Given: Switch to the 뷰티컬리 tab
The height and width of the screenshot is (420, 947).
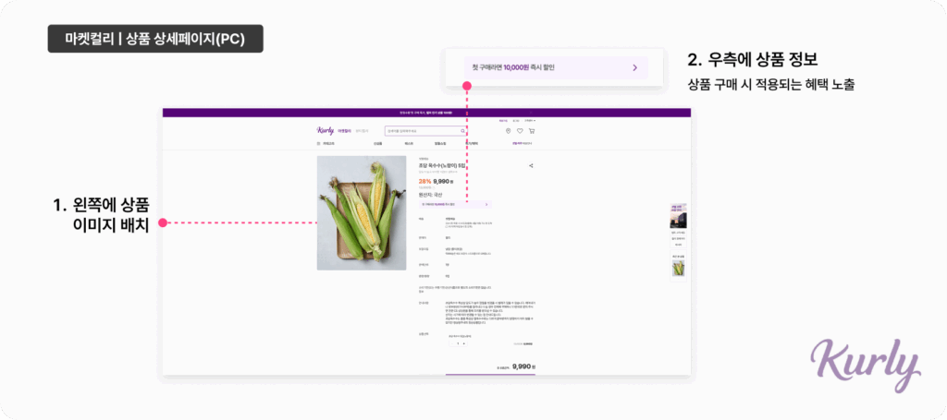Looking at the screenshot, I should pos(362,131).
